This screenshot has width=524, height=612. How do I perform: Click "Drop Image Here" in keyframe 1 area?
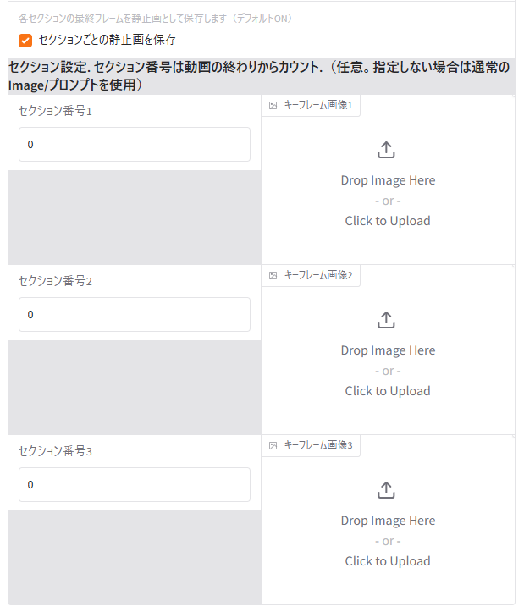(388, 180)
